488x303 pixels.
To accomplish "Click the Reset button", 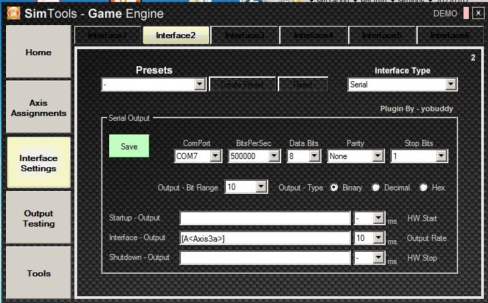I will coord(303,85).
